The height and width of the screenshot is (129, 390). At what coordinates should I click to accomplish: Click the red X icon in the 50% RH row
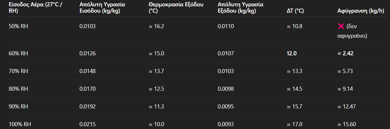pos(341,26)
